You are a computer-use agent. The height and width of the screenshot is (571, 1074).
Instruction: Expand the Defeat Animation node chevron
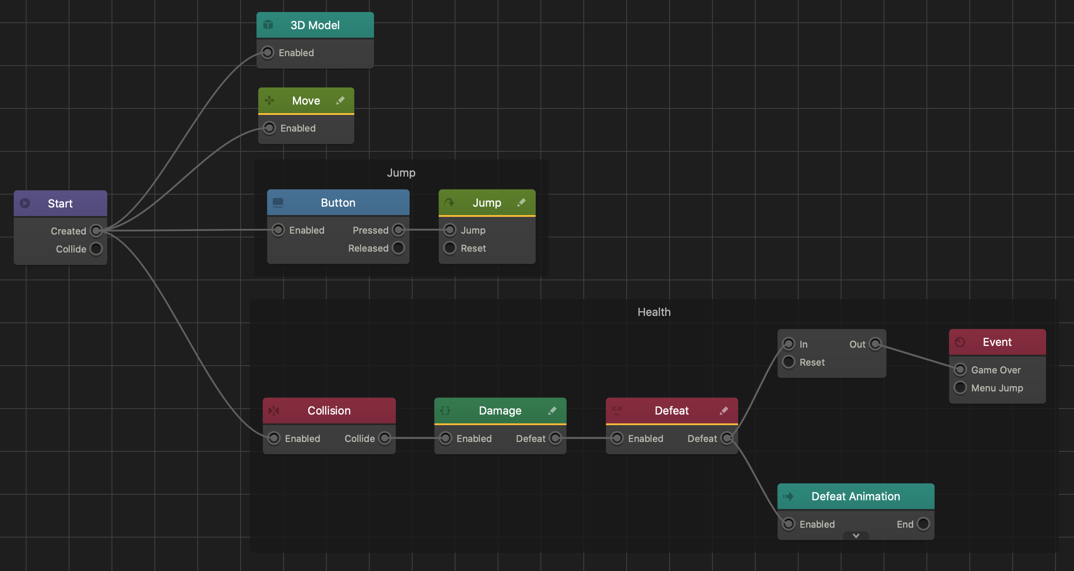coord(856,536)
